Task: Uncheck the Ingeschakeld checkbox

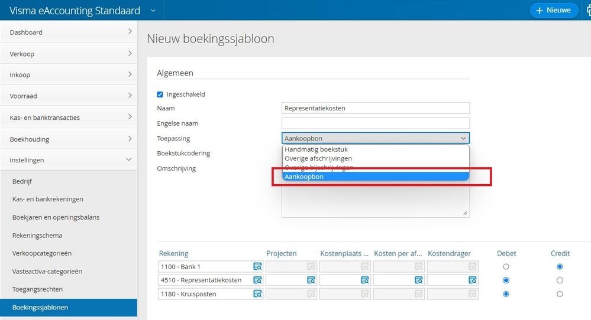Action: (160, 94)
